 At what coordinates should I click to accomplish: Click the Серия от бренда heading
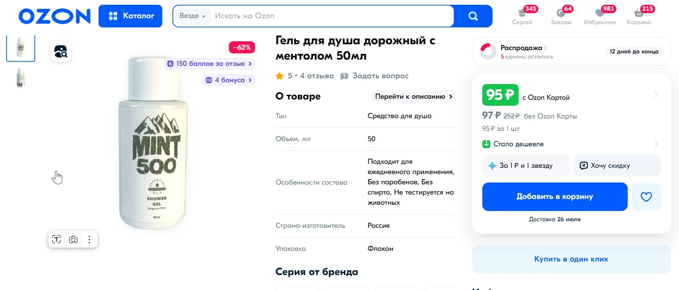point(317,272)
